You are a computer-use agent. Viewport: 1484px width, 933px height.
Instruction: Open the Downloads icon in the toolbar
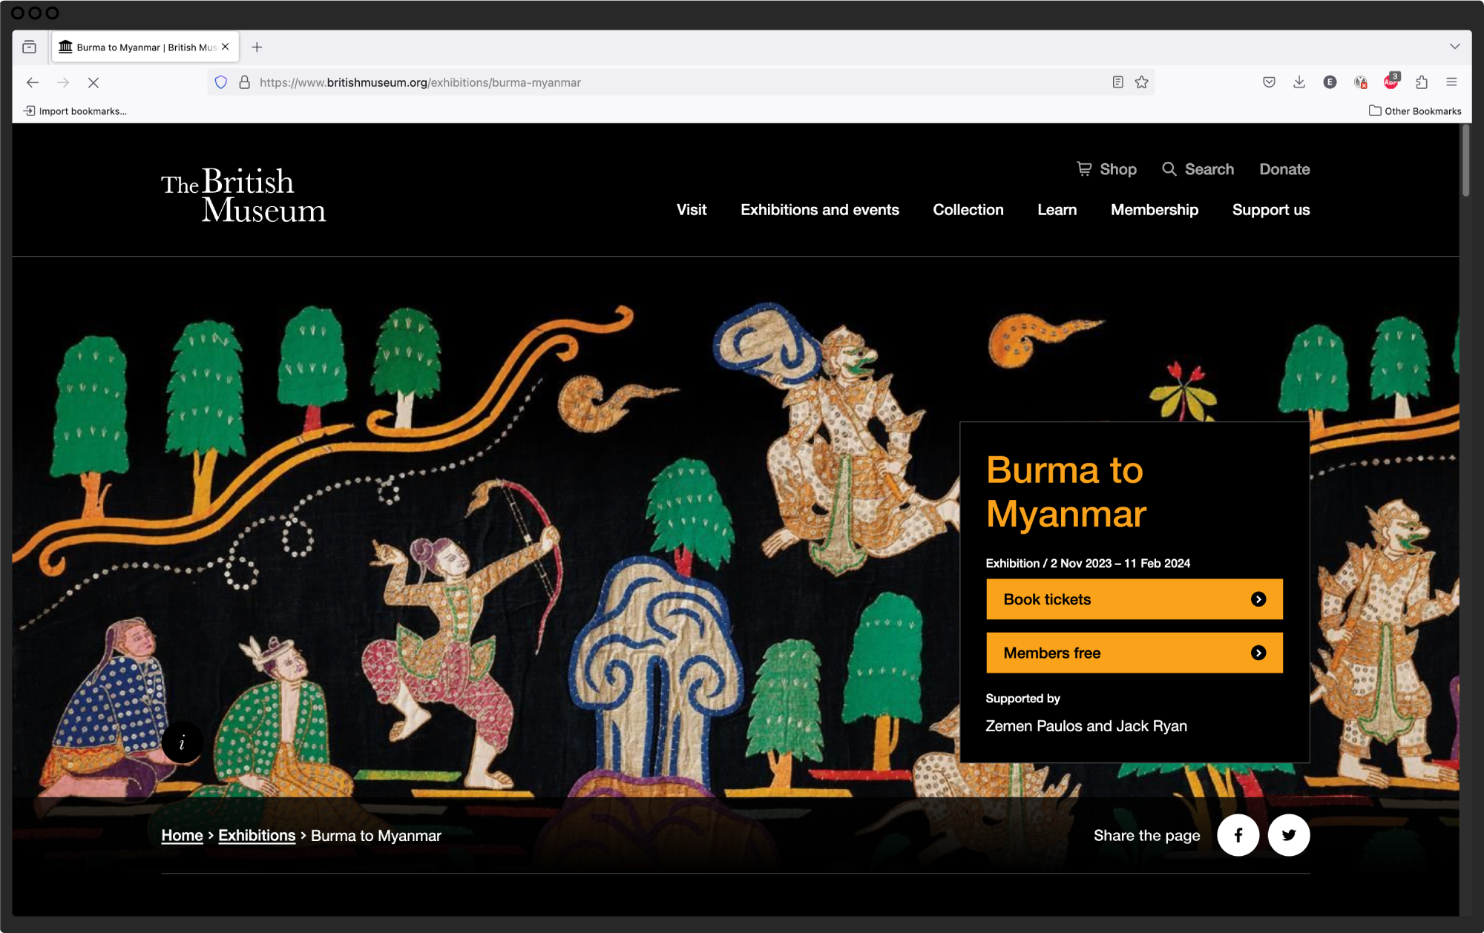(x=1299, y=82)
